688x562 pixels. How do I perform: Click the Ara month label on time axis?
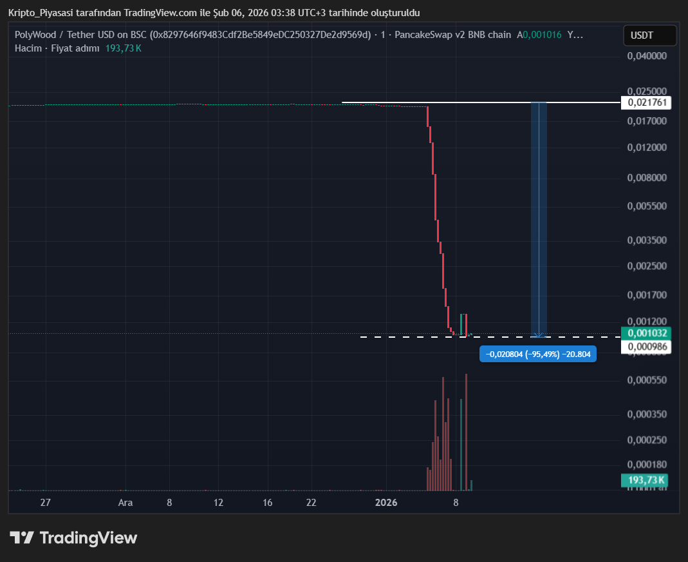click(x=126, y=503)
